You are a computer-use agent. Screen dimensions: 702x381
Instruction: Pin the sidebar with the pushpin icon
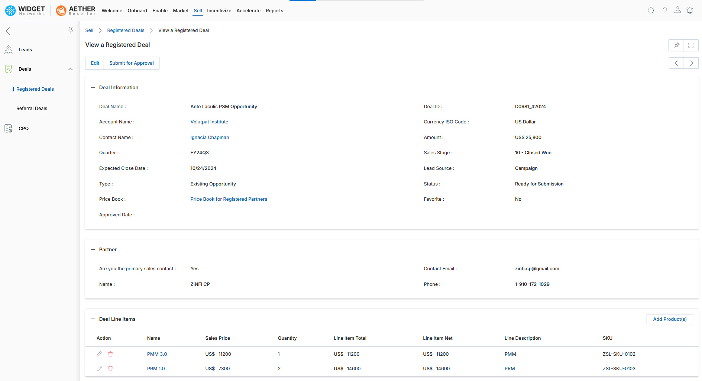coord(71,30)
